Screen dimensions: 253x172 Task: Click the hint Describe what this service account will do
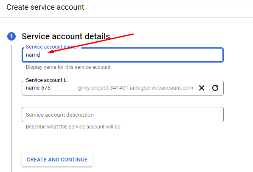point(73,127)
